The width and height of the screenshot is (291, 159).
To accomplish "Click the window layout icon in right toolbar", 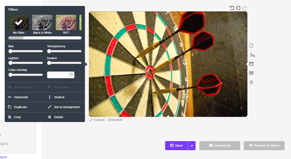I will (251, 64).
